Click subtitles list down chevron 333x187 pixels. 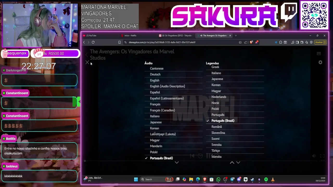click(x=238, y=163)
